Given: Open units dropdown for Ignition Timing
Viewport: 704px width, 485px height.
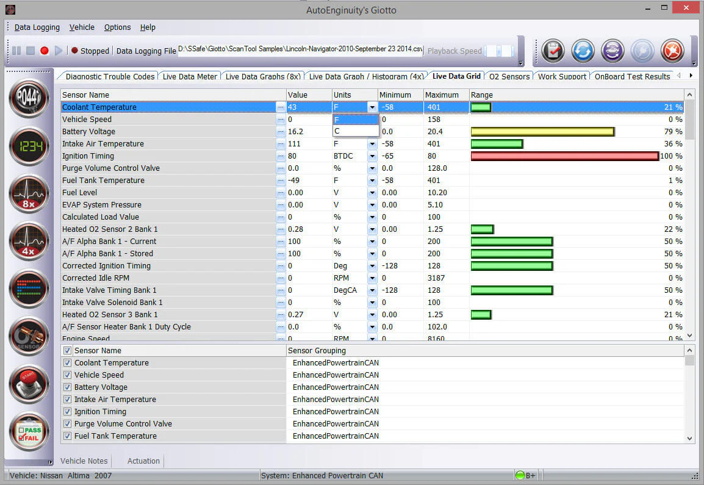Looking at the screenshot, I should click(x=372, y=156).
